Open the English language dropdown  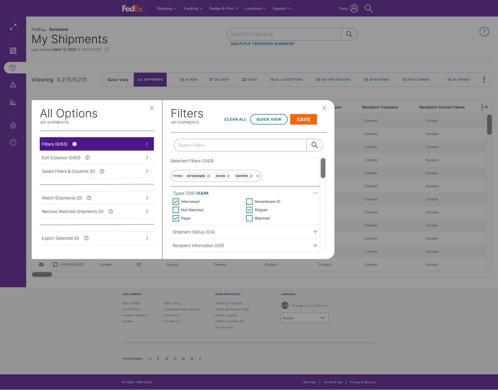(305, 318)
